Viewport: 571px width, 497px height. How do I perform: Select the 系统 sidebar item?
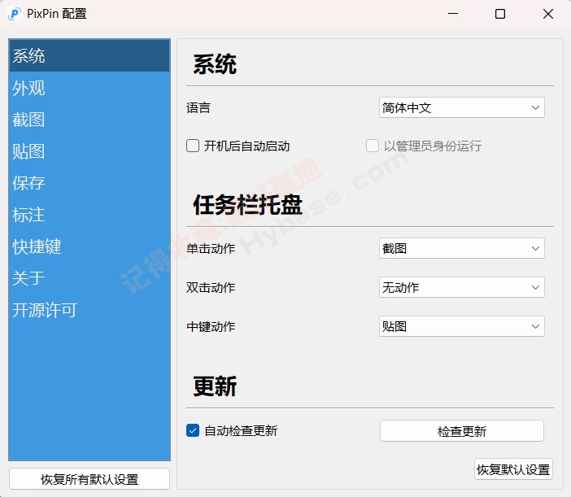pos(89,55)
